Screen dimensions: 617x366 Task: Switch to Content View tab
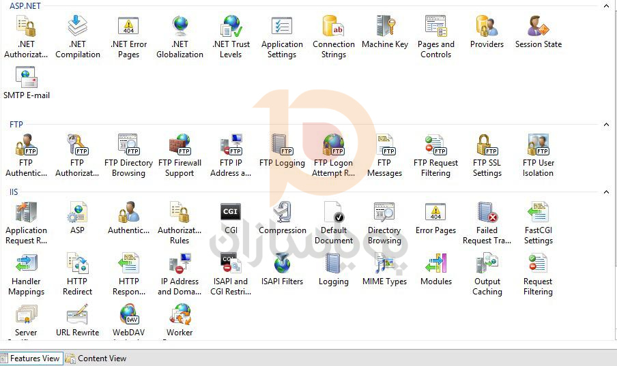click(96, 358)
